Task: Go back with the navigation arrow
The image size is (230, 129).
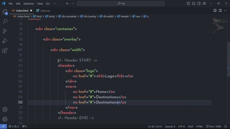Action: 67,4
